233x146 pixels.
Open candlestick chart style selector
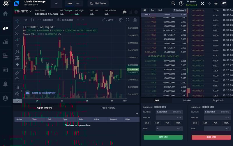point(32,20)
